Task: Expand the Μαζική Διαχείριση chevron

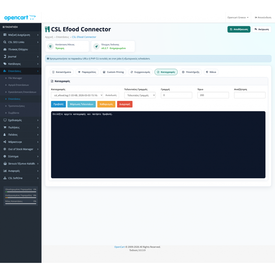Action: pyautogui.click(x=38, y=35)
